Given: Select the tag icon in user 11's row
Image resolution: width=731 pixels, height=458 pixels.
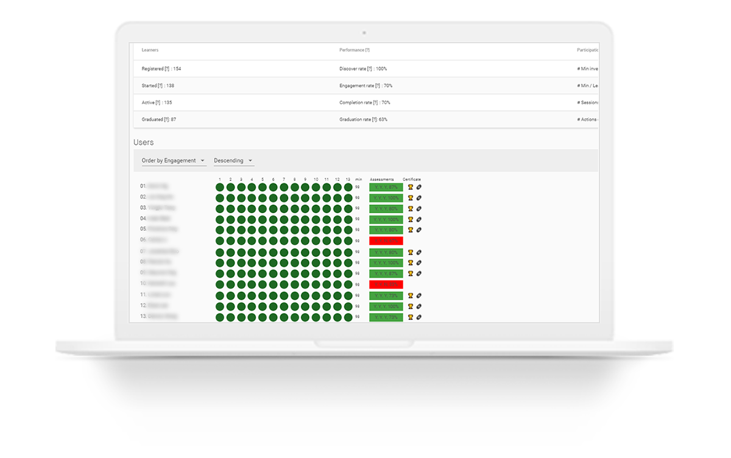Looking at the screenshot, I should click(418, 295).
